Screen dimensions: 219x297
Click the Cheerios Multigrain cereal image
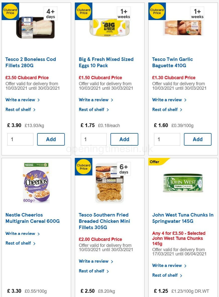36,183
